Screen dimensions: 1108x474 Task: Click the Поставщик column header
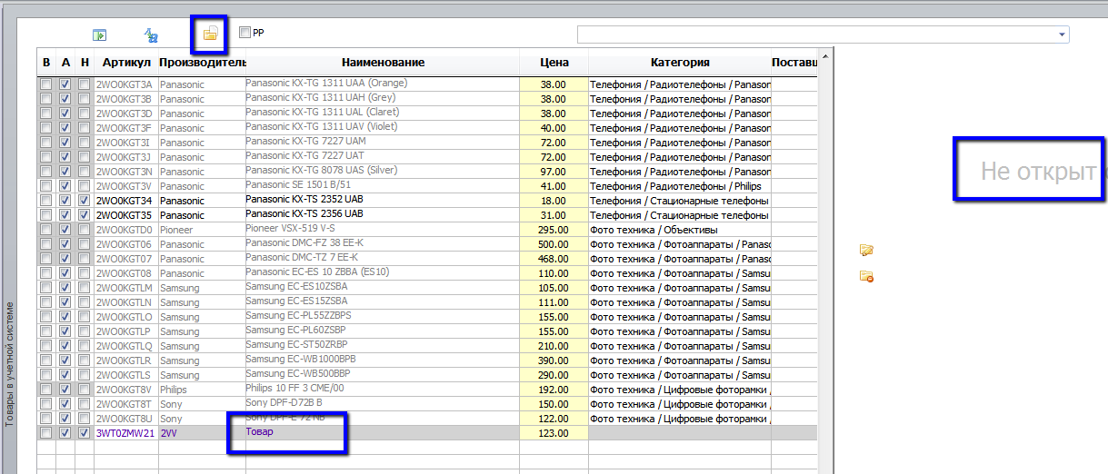[x=794, y=62]
